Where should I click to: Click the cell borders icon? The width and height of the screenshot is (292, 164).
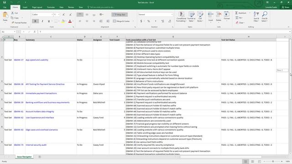pos(56,21)
